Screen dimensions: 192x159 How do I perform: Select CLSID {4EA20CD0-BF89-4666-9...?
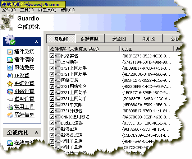tap(146, 74)
